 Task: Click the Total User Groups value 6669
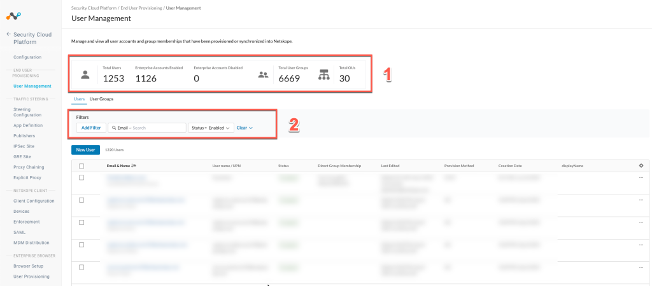point(289,78)
